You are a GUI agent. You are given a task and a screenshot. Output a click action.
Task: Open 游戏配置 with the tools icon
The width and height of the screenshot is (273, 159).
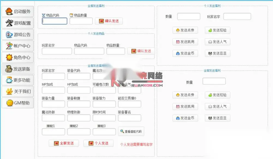pyautogui.click(x=18, y=23)
